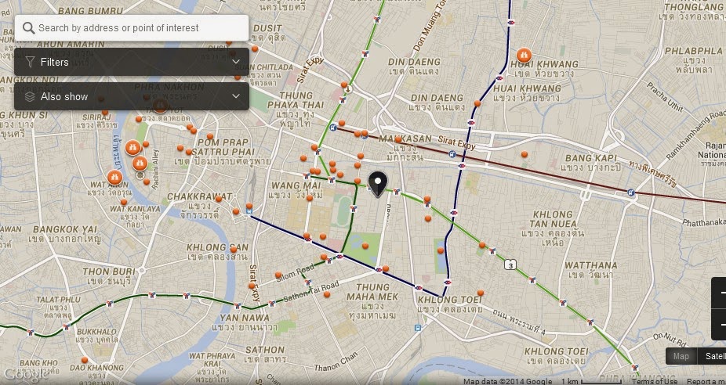This screenshot has width=726, height=385.
Task: Expand the Filters chevron
Action: coord(236,62)
